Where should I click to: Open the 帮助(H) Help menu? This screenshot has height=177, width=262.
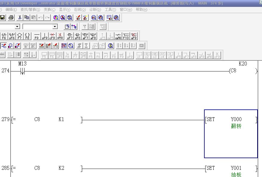tap(141, 10)
